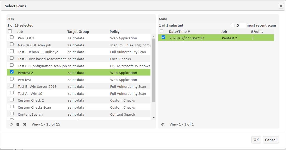Uncheck the Pentest 2 job checkbox
Screen dimensions: 286x150
[12, 72]
